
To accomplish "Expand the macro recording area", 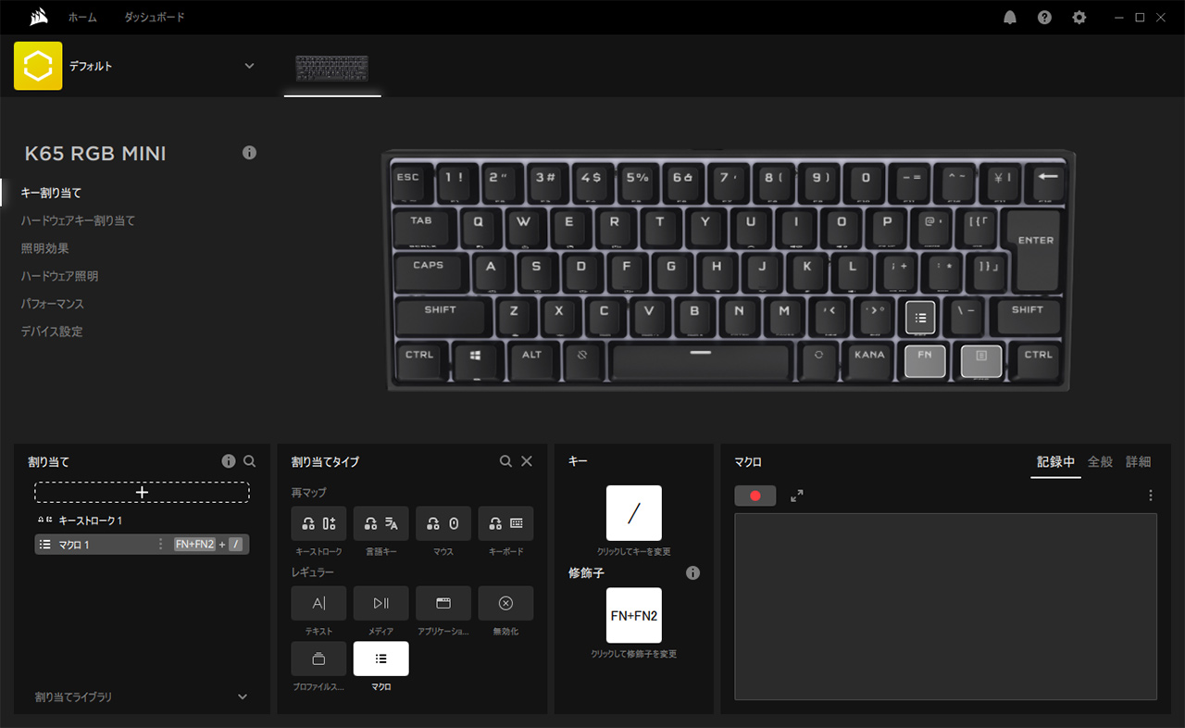I will pyautogui.click(x=796, y=496).
